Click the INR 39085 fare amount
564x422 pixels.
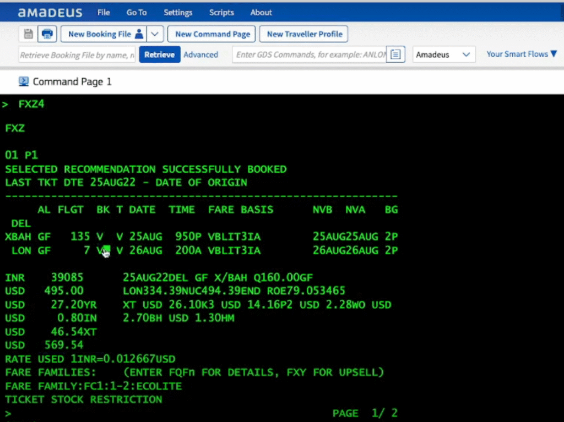44,277
